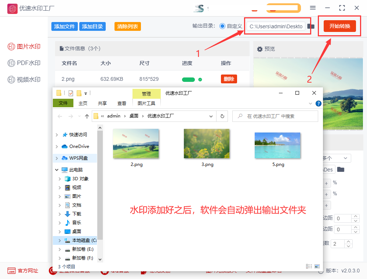Click navigation pane scrollbar down arrow
367x279 pixels.
point(100,259)
